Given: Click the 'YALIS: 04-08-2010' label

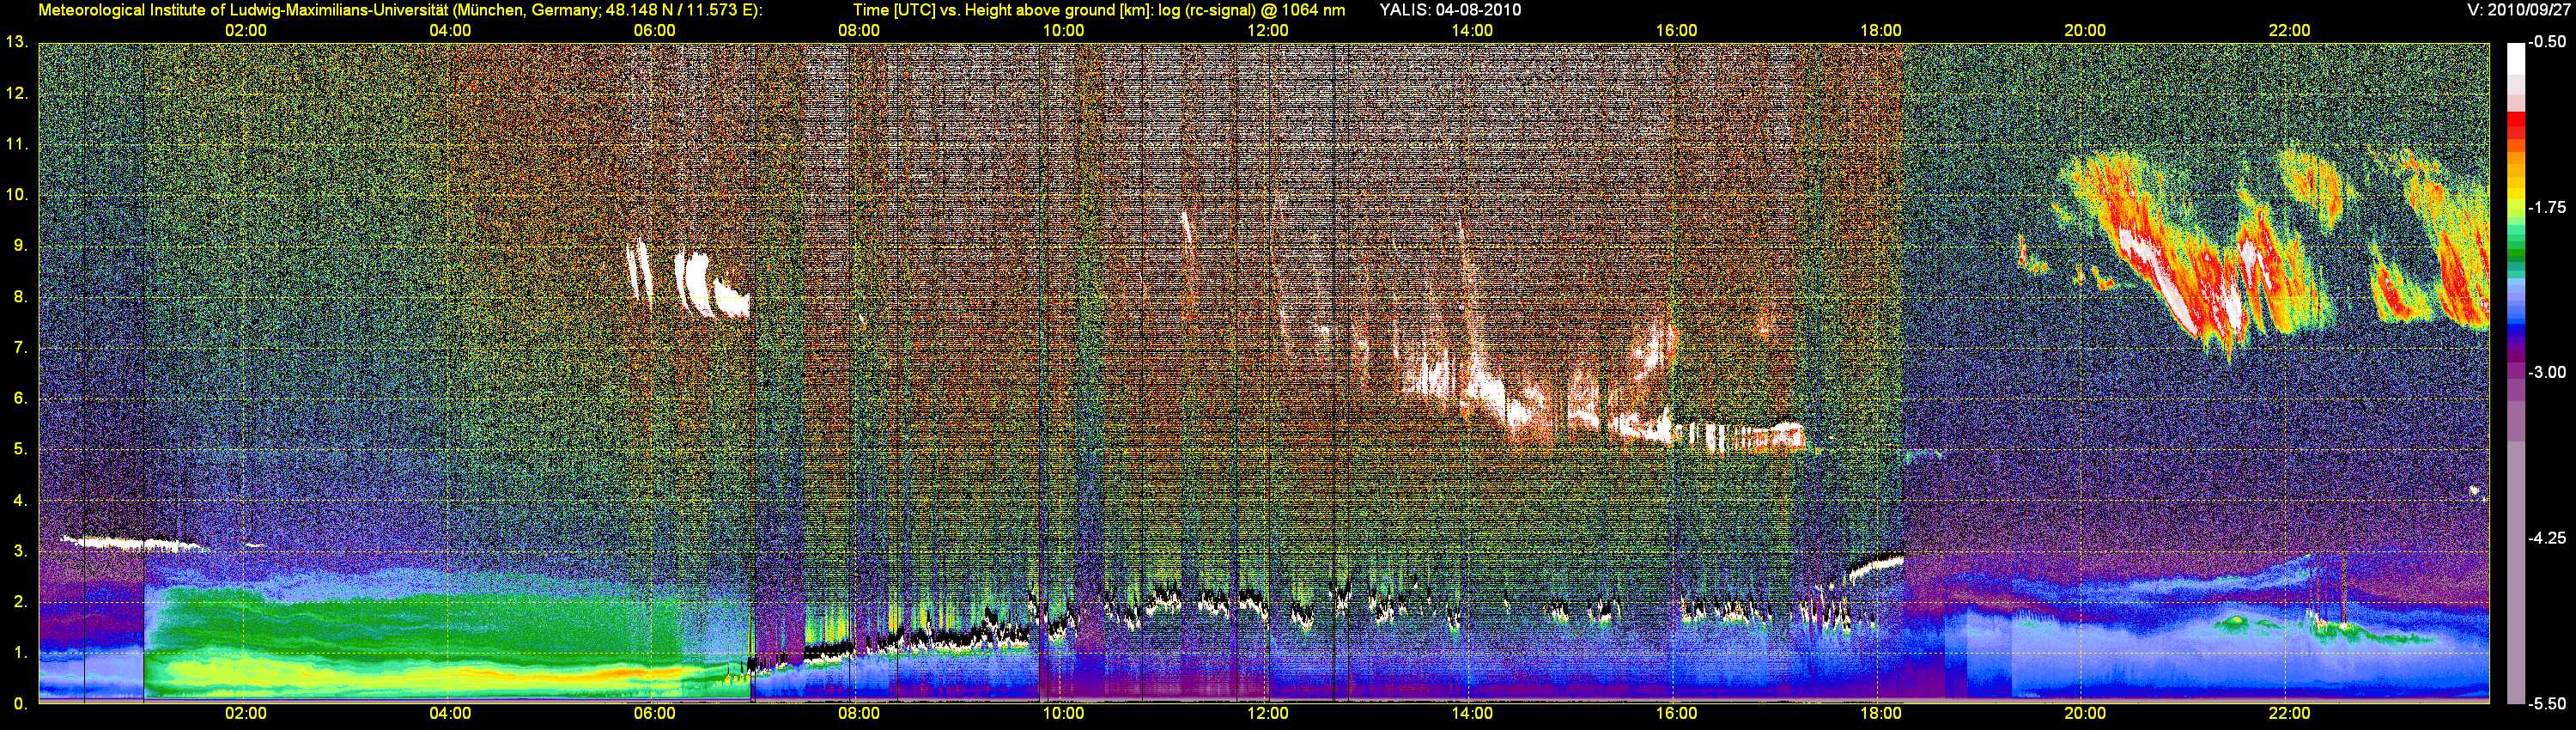Looking at the screenshot, I should 1450,10.
